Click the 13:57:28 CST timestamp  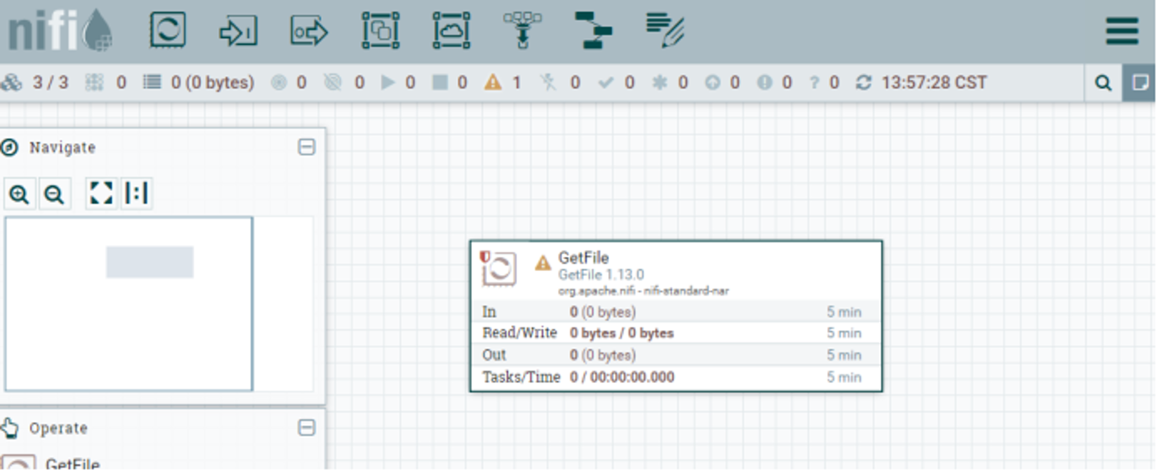pos(934,83)
